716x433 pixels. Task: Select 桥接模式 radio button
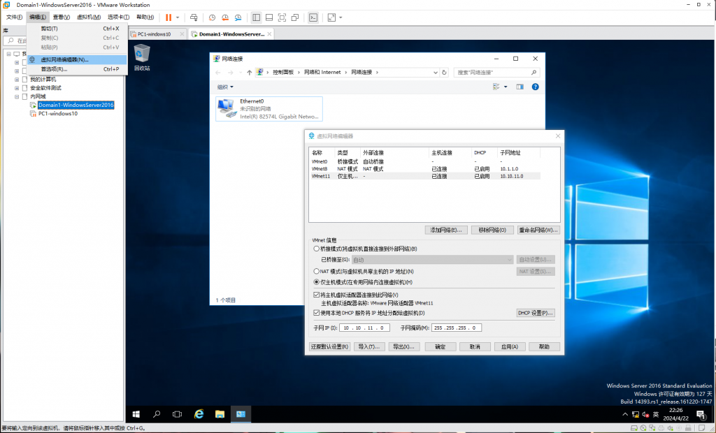pos(316,249)
